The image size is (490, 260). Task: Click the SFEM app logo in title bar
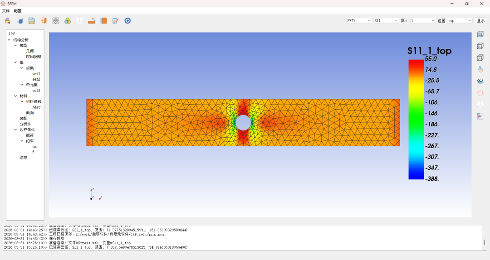pyautogui.click(x=3, y=4)
